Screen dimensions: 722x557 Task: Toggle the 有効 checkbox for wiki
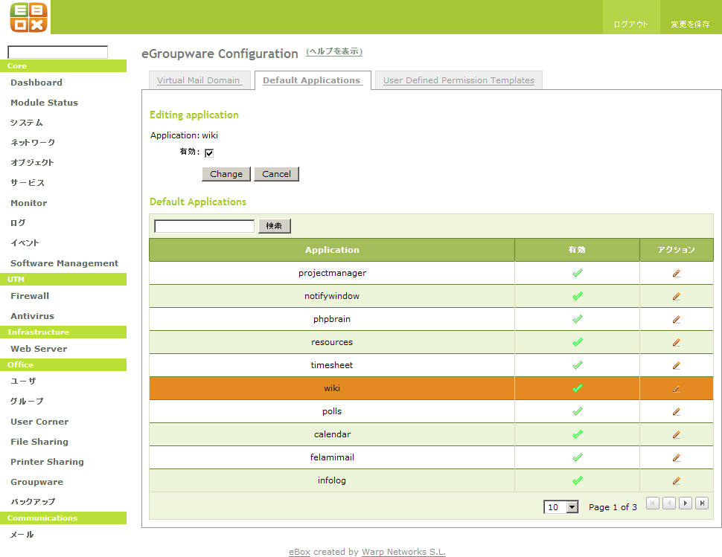pyautogui.click(x=209, y=152)
